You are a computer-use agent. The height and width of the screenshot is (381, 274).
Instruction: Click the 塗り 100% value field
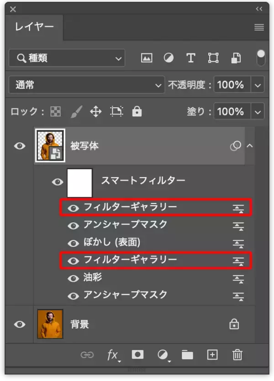[x=232, y=111]
